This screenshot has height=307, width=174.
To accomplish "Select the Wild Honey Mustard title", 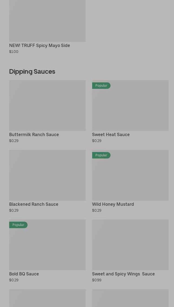I will tap(113, 204).
